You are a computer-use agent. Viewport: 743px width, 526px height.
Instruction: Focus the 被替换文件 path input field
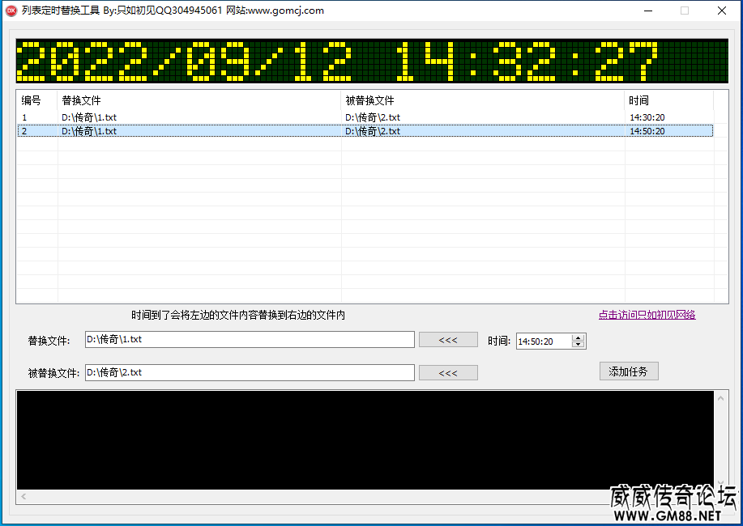(x=250, y=372)
